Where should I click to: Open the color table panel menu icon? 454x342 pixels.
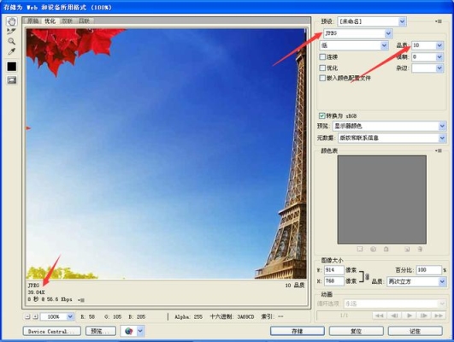click(x=439, y=150)
